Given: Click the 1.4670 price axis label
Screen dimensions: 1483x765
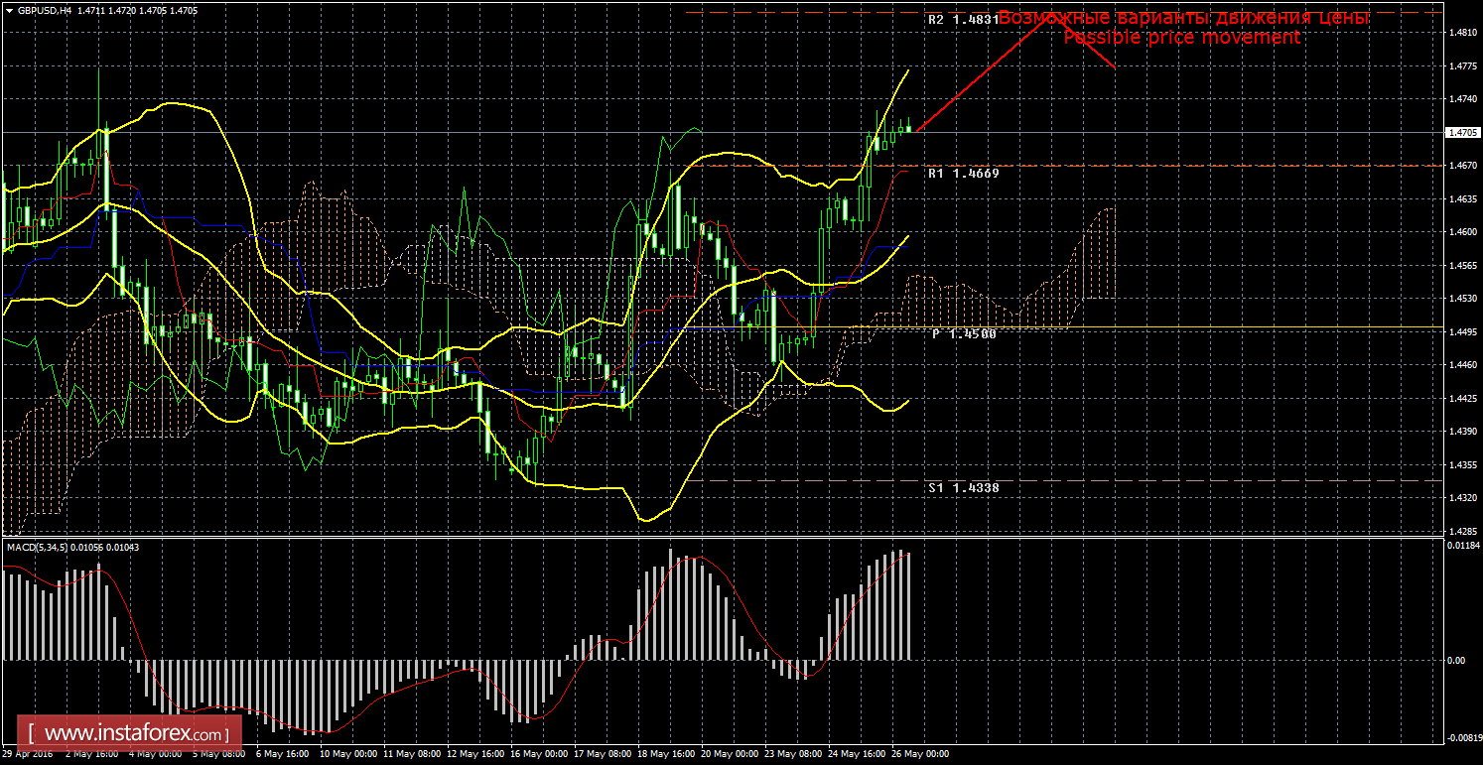Looking at the screenshot, I should 1461,166.
